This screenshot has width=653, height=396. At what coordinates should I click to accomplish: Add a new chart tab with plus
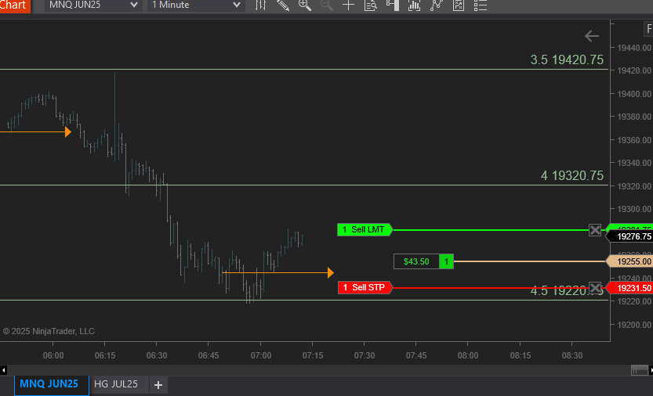[158, 385]
